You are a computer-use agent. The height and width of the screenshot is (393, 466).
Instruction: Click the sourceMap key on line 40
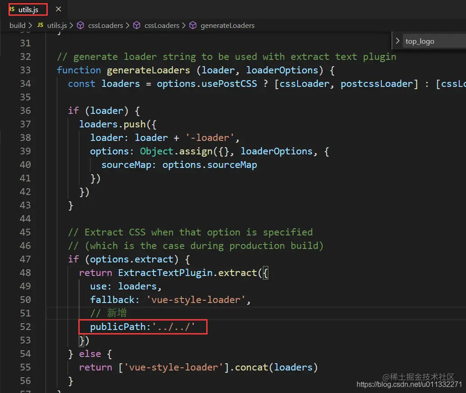pos(126,165)
